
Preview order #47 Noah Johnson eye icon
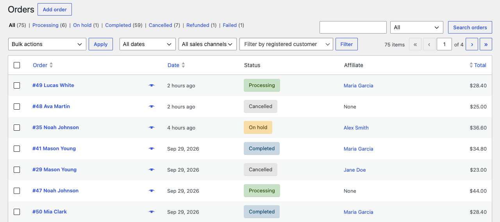(152, 191)
